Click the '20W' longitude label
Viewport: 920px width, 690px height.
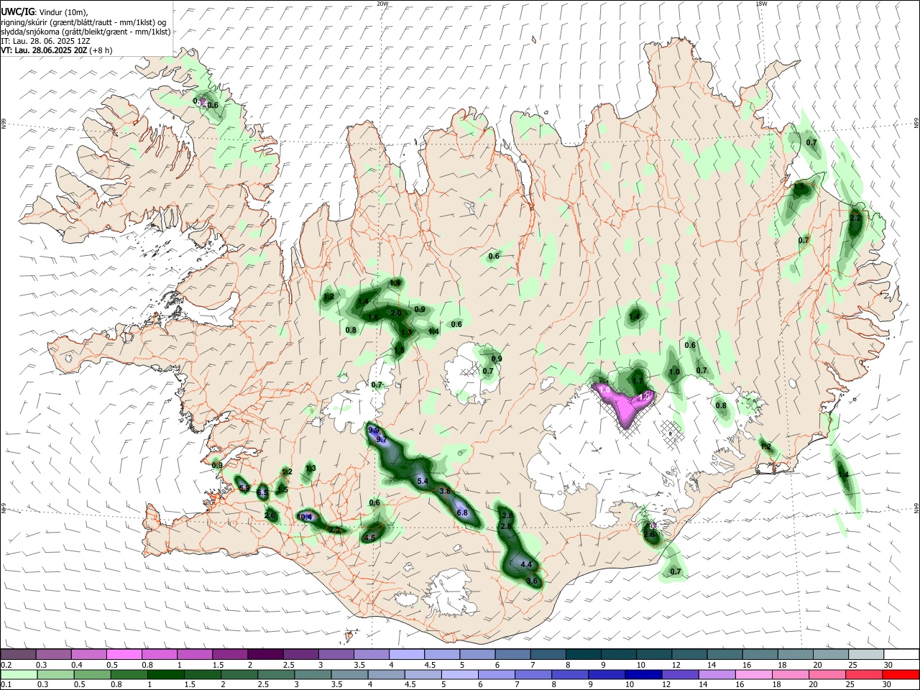[x=382, y=4]
